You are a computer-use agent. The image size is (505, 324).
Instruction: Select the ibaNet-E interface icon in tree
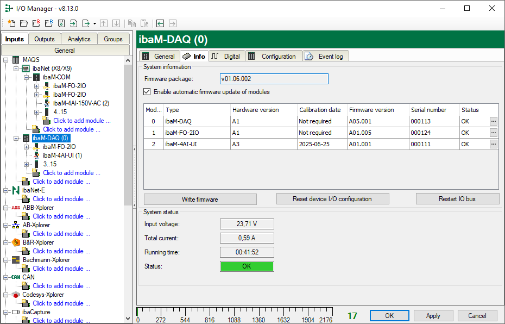16,190
